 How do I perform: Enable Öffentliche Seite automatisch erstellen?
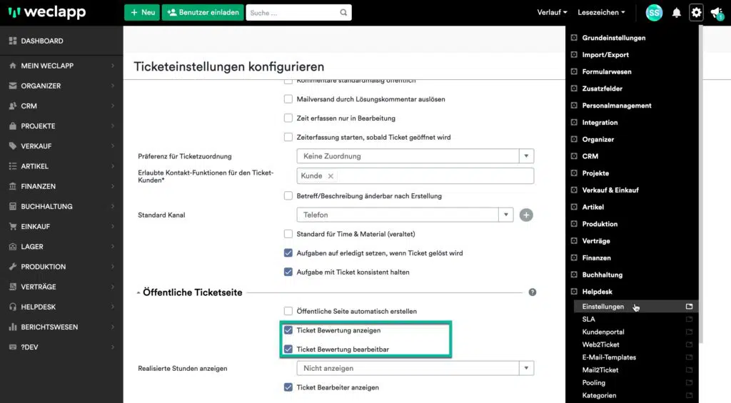pyautogui.click(x=288, y=312)
